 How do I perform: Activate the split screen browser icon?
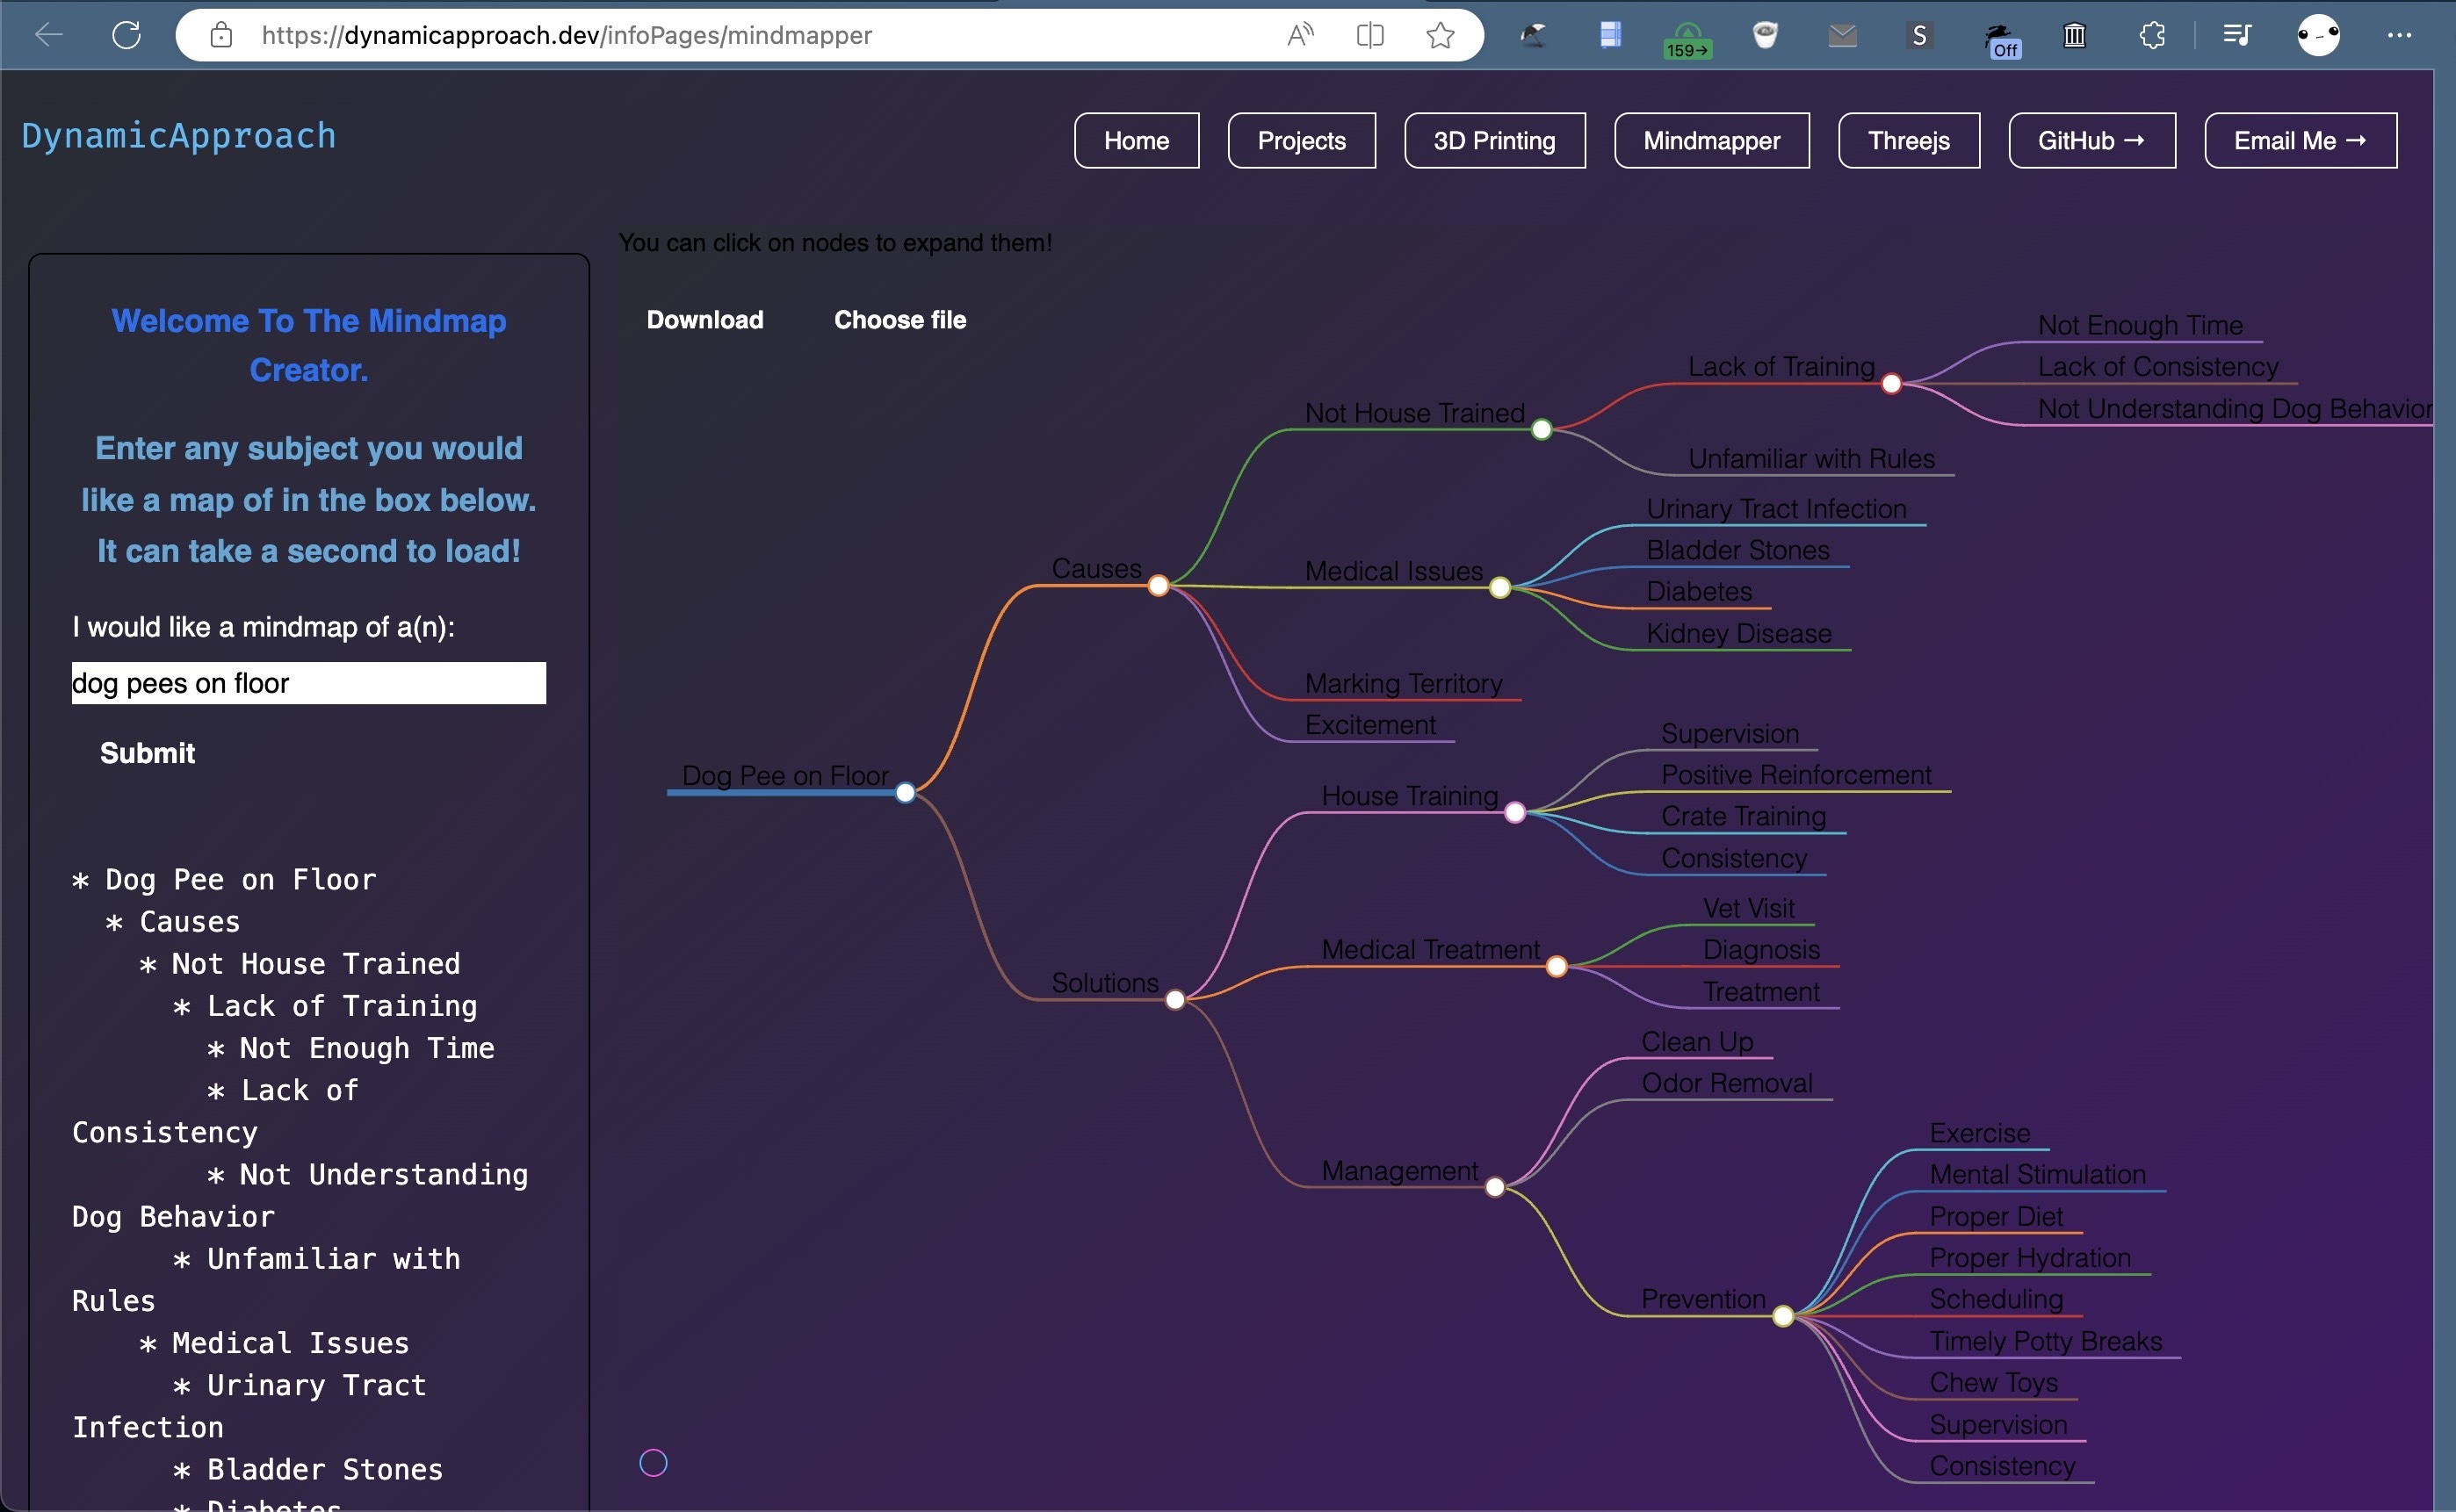click(1369, 35)
